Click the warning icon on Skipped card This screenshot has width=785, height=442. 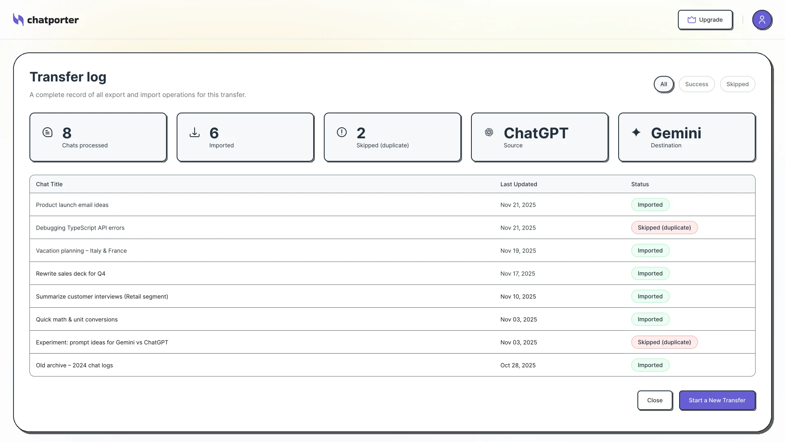[342, 132]
